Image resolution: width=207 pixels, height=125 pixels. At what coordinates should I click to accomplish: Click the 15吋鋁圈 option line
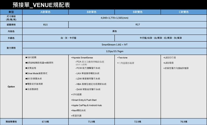click(x=31, y=57)
